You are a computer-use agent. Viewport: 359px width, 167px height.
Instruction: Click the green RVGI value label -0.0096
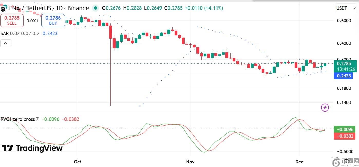click(x=344, y=129)
